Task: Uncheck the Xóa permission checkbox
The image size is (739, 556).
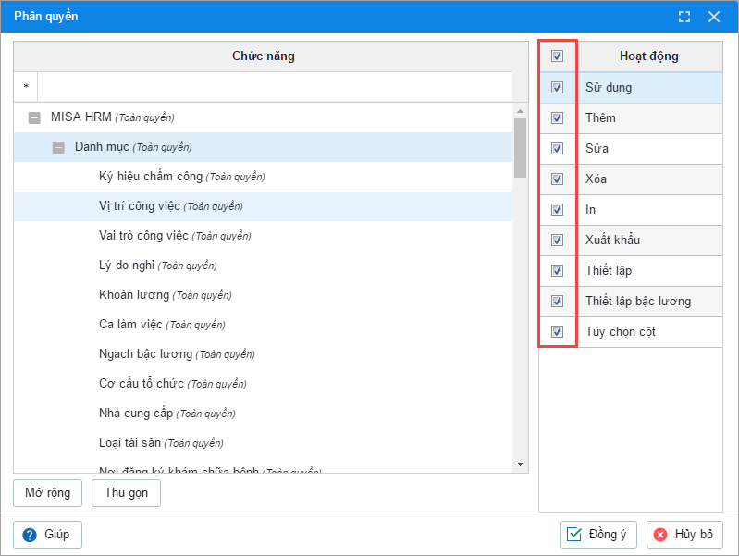Action: 557,179
